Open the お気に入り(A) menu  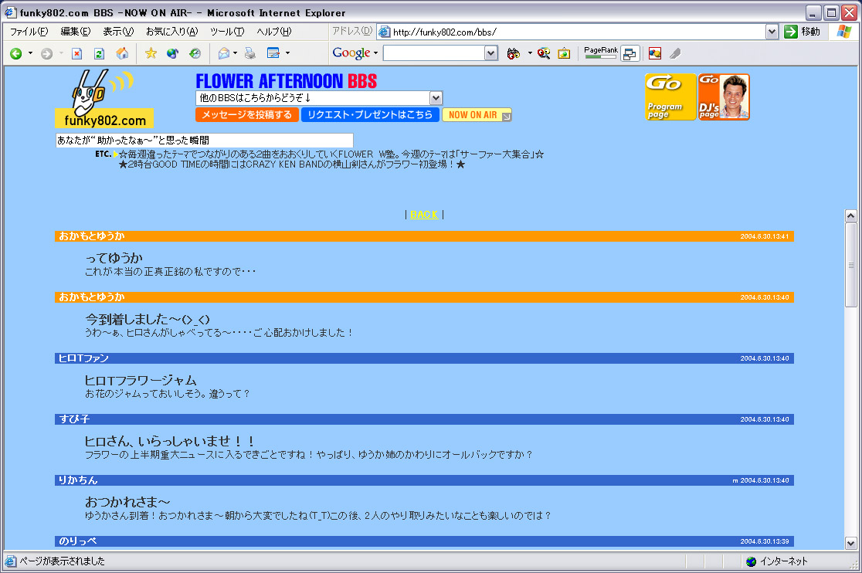pos(171,32)
